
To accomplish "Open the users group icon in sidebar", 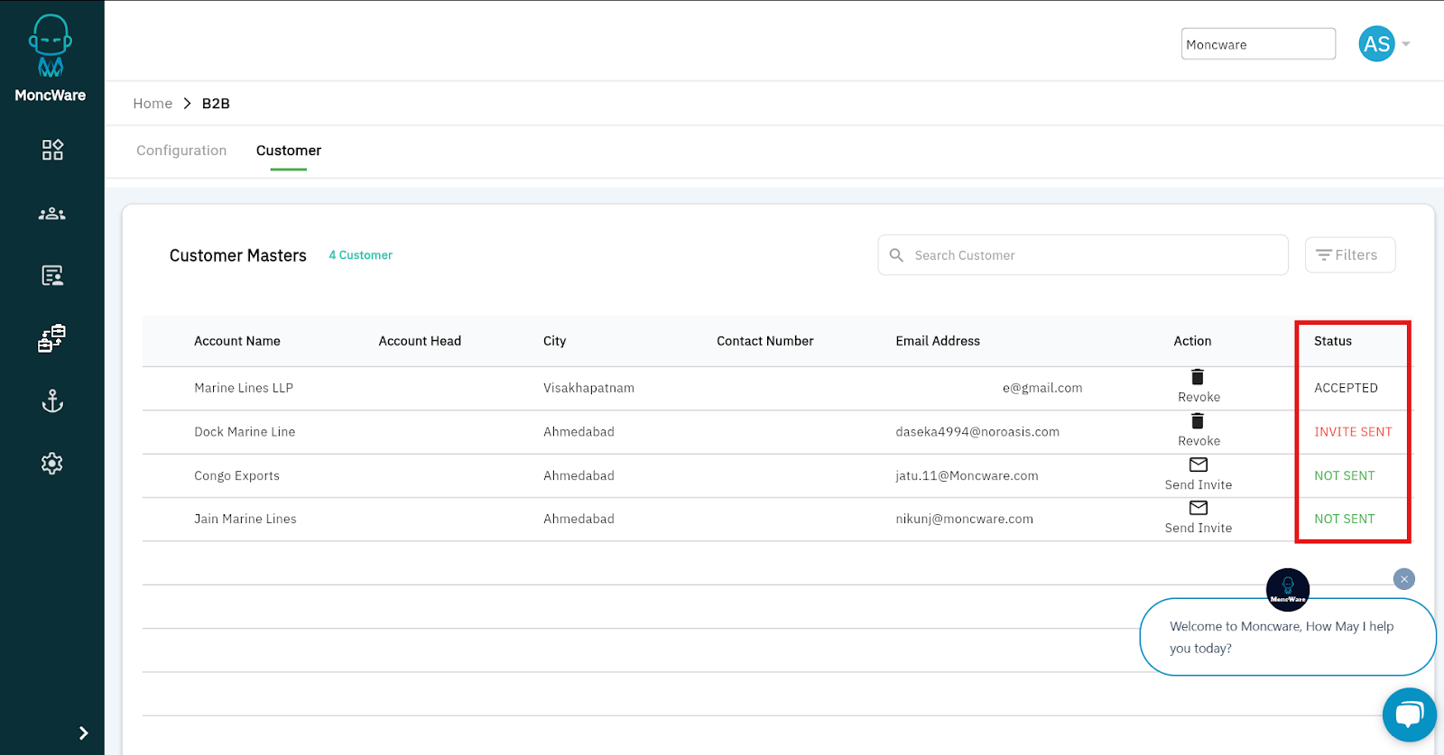I will 52,214.
